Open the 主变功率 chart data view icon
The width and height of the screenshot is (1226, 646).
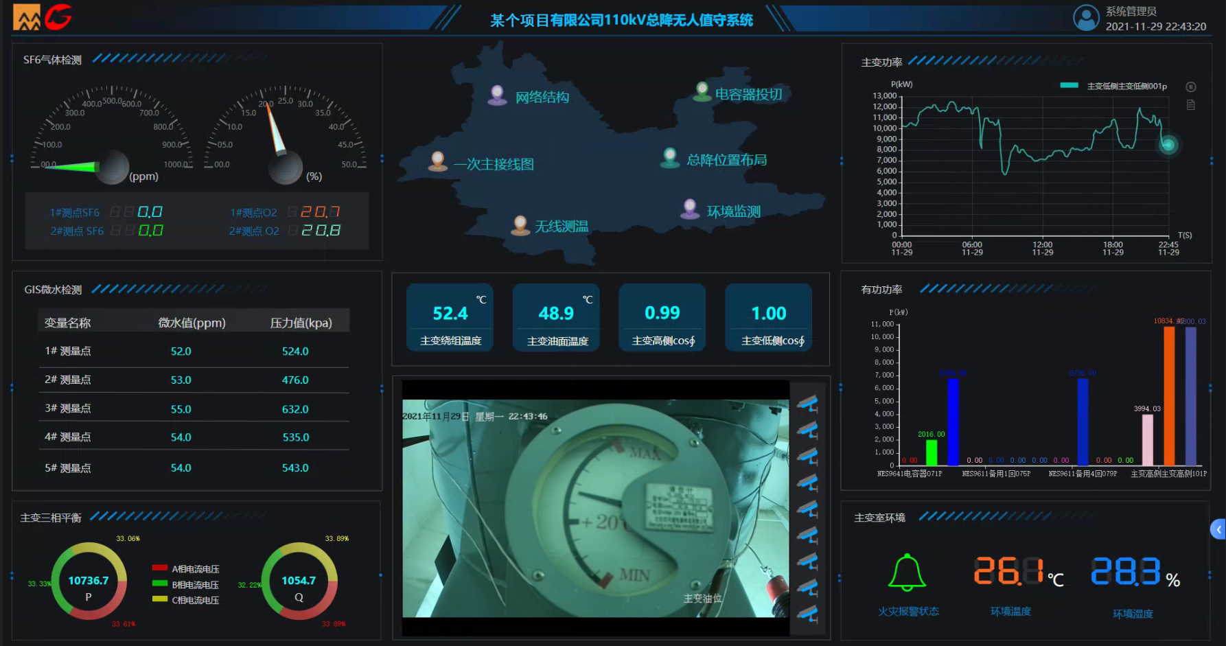[1191, 105]
